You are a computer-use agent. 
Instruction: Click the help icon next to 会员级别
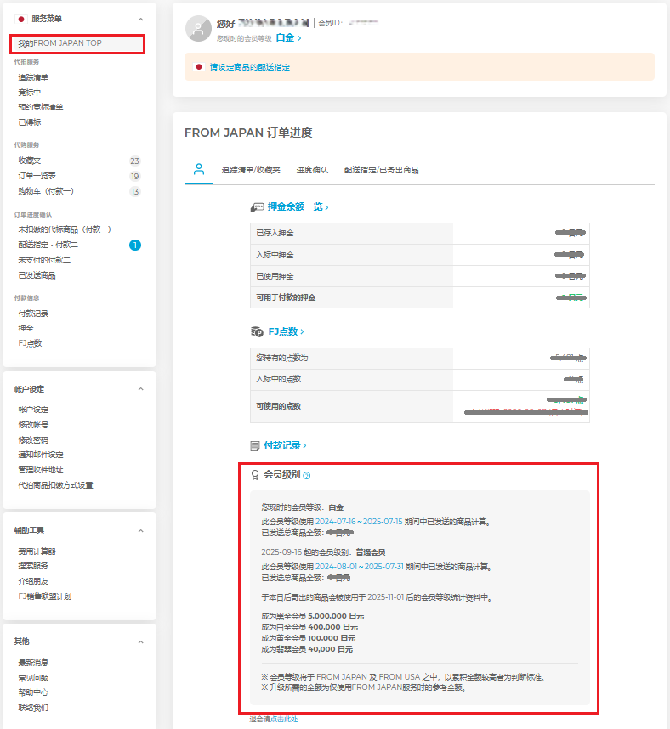pos(307,475)
